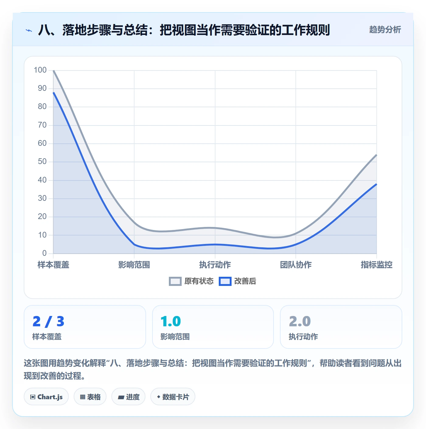Image resolution: width=426 pixels, height=429 pixels.
Task: Click the 趋势分析 label in the header
Action: (x=385, y=30)
